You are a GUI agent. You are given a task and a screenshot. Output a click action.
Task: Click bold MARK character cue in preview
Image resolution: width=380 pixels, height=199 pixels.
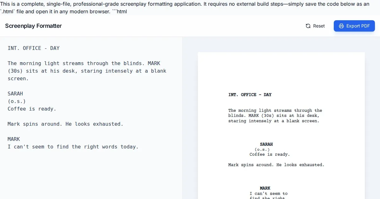click(265, 188)
